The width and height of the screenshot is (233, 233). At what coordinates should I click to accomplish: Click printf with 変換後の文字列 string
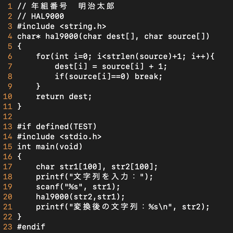coord(123,207)
